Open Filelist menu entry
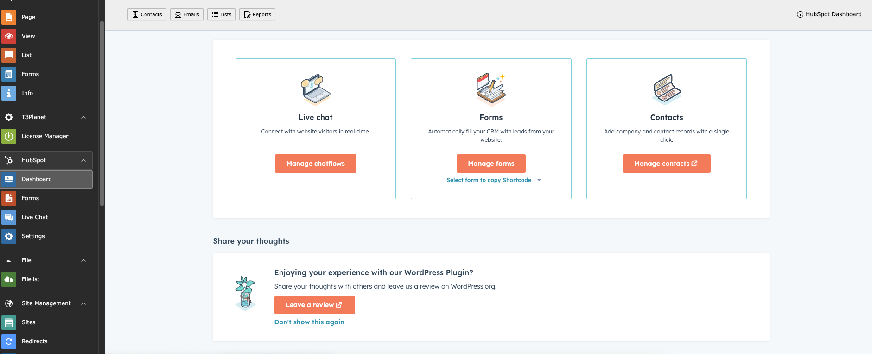The height and width of the screenshot is (354, 872). (46, 279)
